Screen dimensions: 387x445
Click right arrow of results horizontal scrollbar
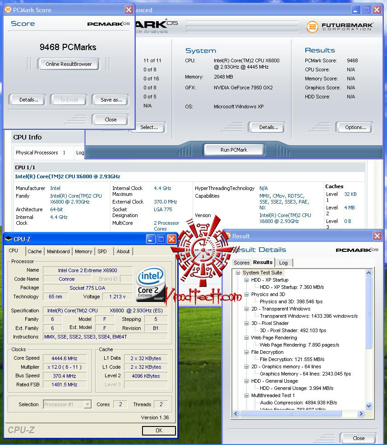click(361, 413)
